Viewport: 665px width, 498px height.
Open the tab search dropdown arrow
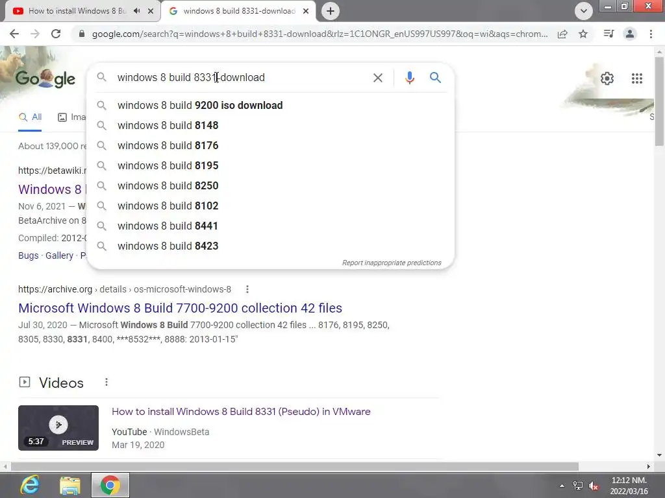[x=584, y=11]
